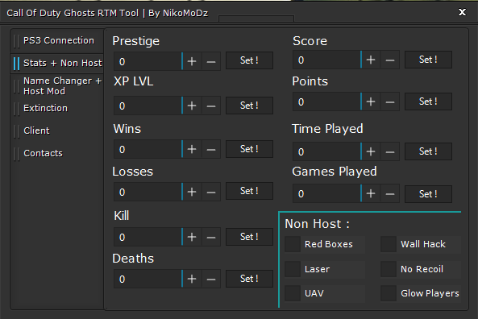This screenshot has height=319, width=478.
Task: Click Set! for Kill
Action: click(249, 237)
